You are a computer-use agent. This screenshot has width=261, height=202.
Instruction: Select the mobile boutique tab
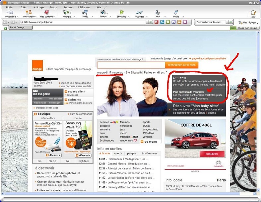(x=78, y=118)
